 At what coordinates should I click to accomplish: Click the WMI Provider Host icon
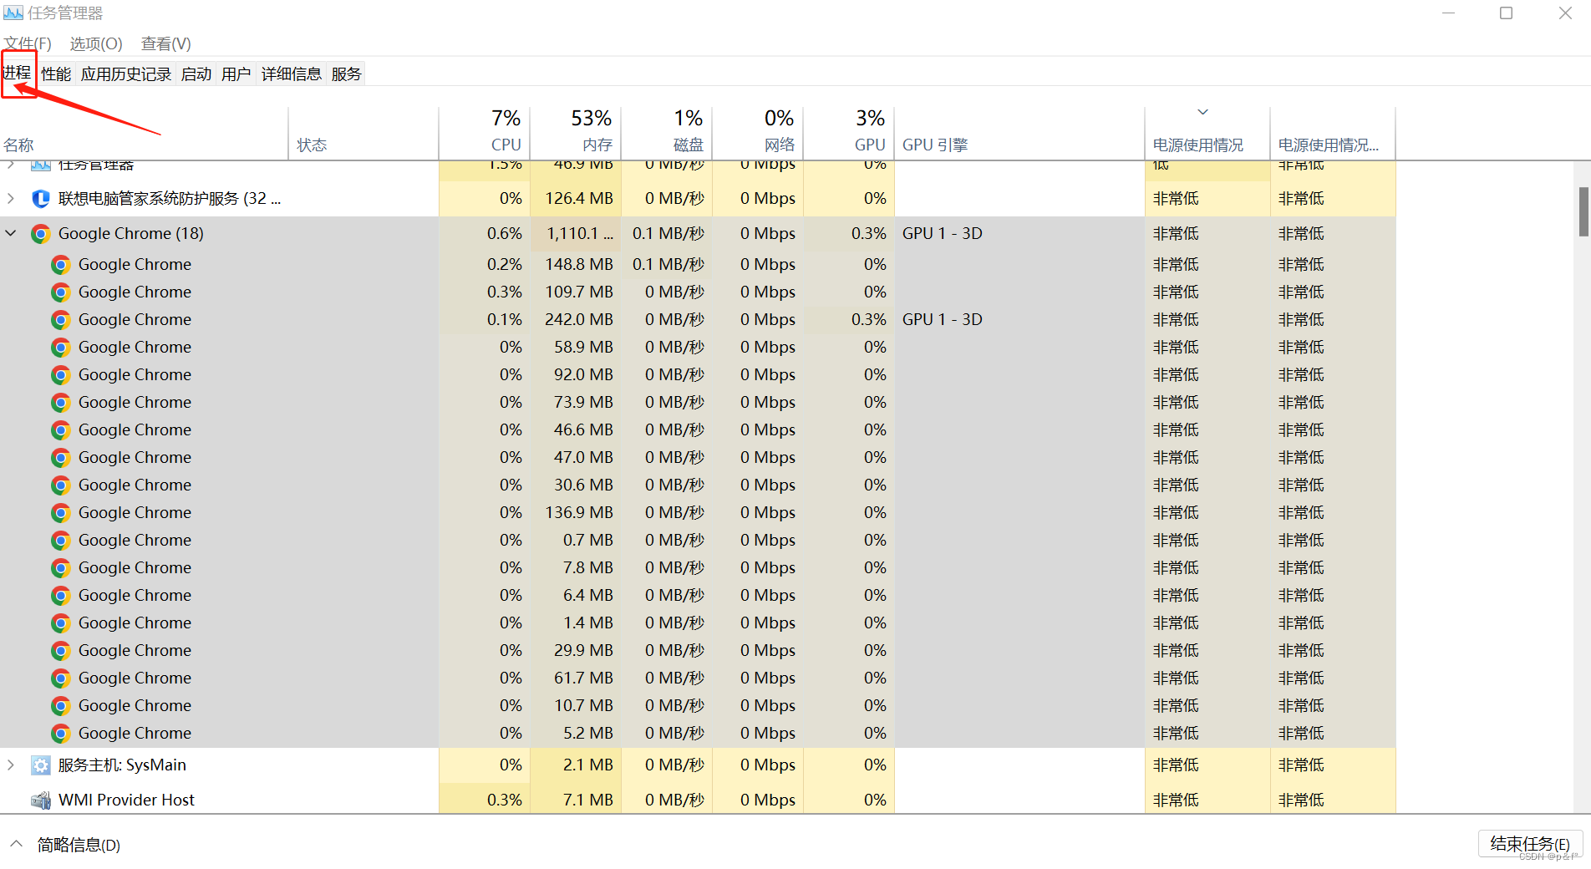(40, 800)
